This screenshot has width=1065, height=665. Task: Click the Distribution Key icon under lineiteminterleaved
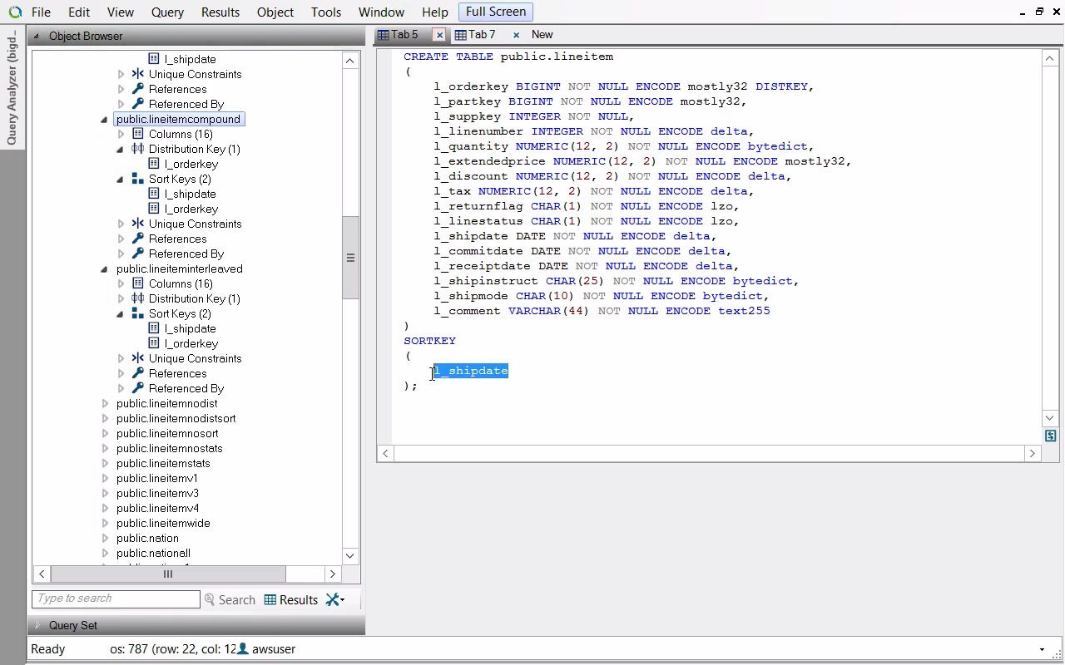(138, 298)
